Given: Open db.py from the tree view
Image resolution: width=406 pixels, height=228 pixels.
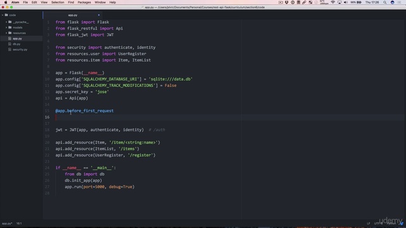Looking at the screenshot, I should point(16,44).
